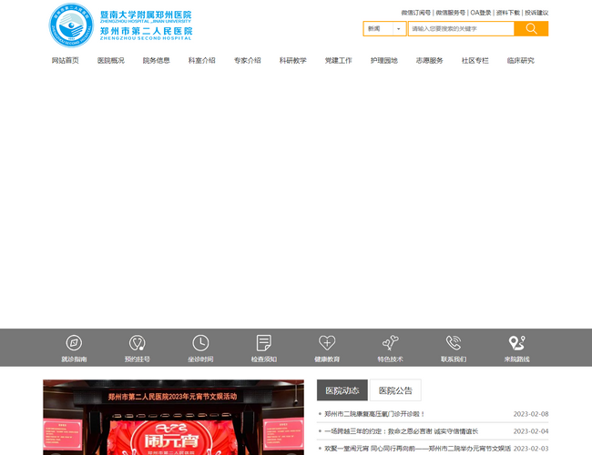Click the search keyword input field
This screenshot has height=455, width=592.
tap(460, 29)
